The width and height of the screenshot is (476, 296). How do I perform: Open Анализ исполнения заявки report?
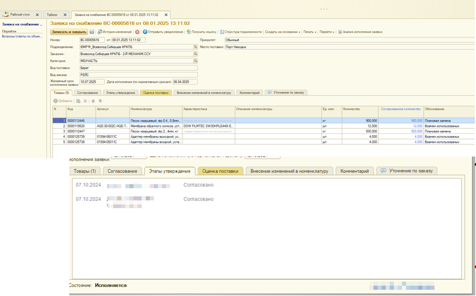coord(360,32)
